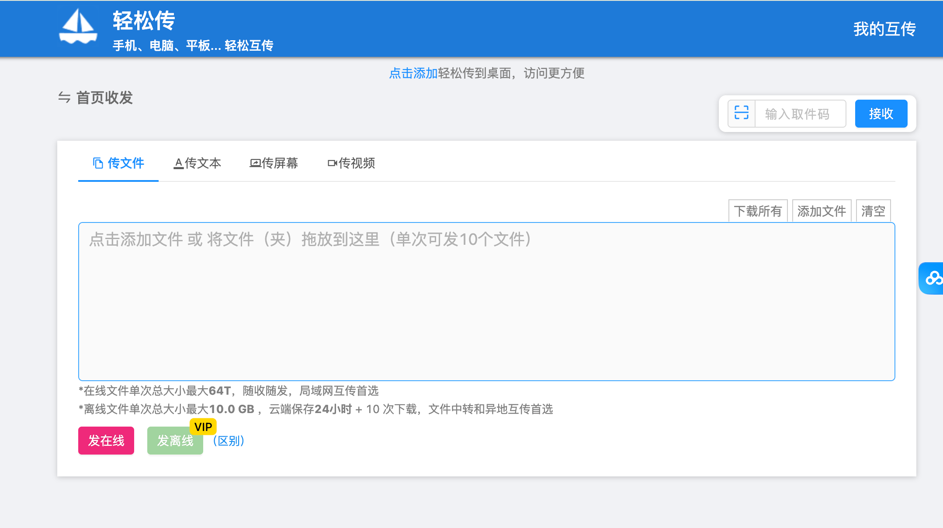Click the camera icon on 传视频 tab

click(332, 163)
